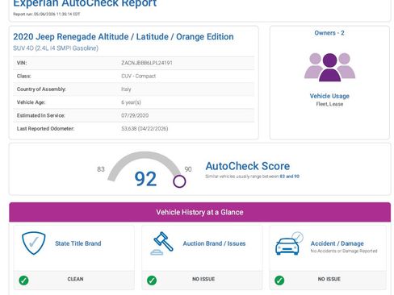Click the 53,638 odometer reading

145,129
